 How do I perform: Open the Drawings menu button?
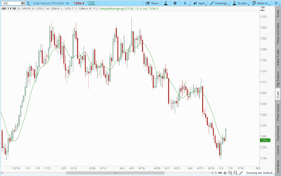(219, 3)
